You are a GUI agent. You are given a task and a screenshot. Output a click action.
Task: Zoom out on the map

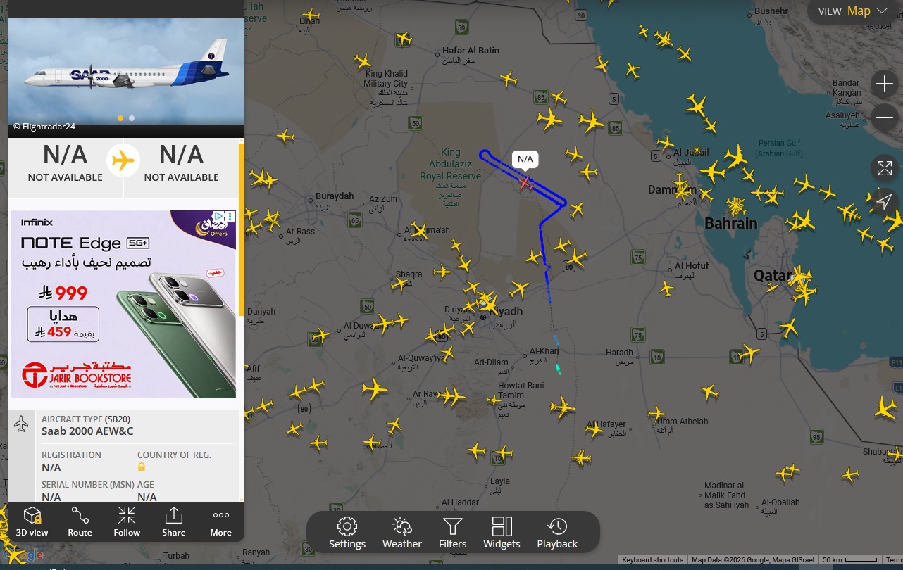pyautogui.click(x=884, y=118)
